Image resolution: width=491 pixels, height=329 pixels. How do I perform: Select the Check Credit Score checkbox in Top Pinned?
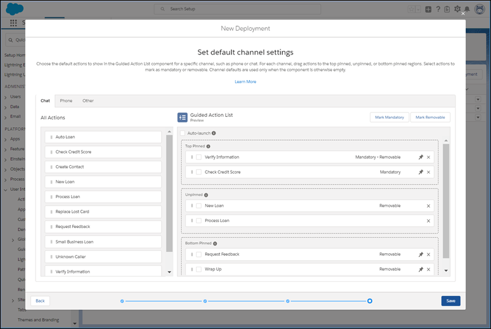pos(198,172)
